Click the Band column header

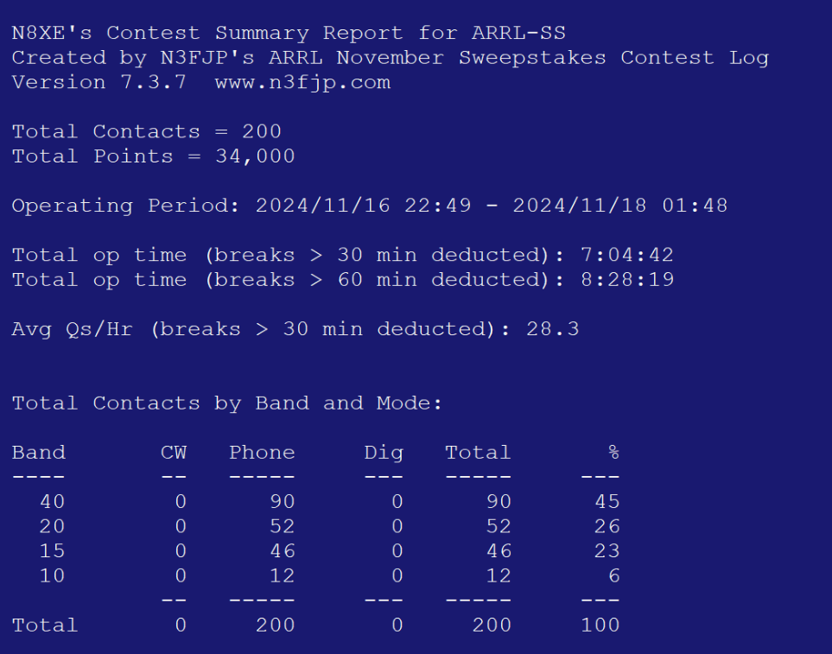click(x=39, y=453)
